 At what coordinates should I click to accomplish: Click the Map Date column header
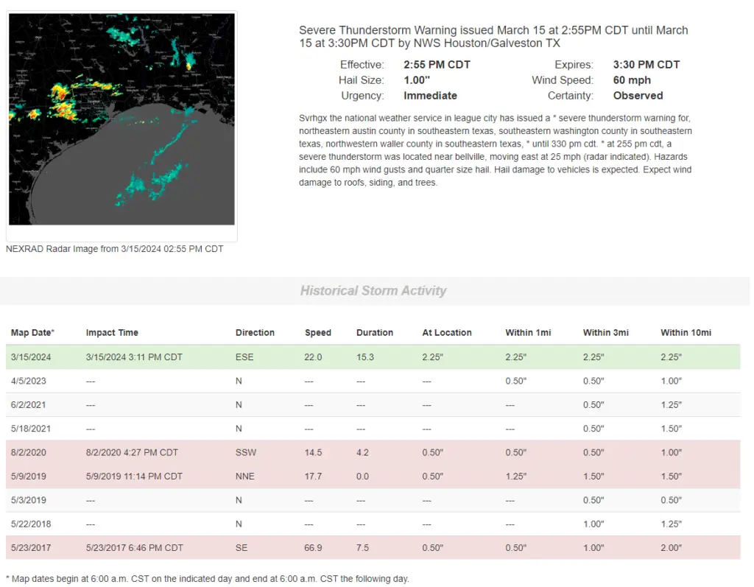[x=32, y=333]
